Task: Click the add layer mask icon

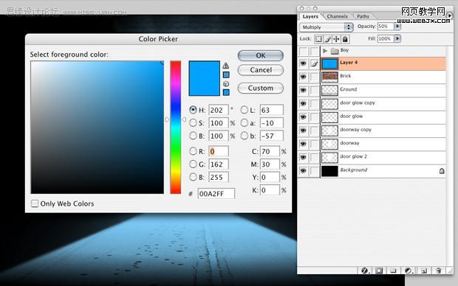Action: tap(379, 271)
